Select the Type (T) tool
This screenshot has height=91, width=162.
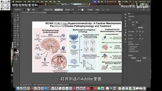[15, 22]
